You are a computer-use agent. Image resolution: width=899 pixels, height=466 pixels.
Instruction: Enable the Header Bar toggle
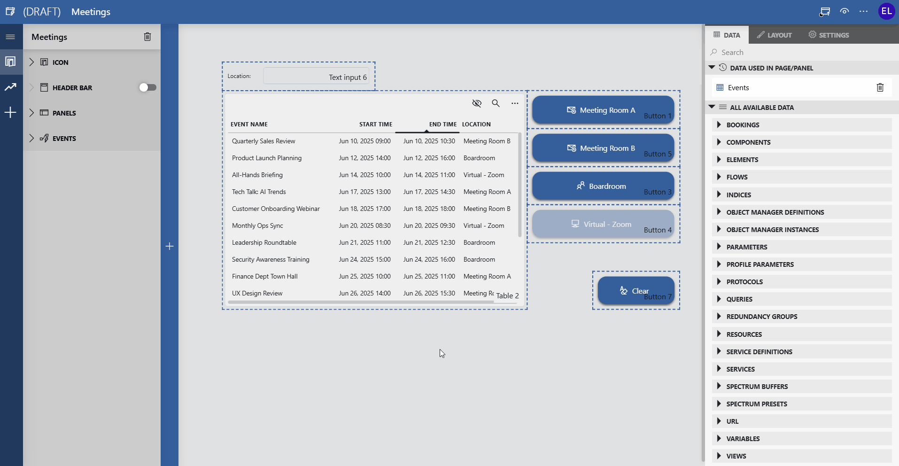point(148,87)
